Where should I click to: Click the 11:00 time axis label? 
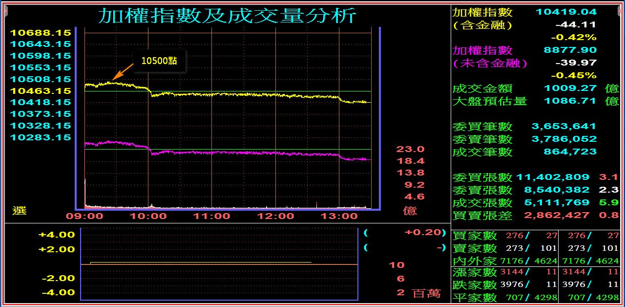[x=211, y=216]
